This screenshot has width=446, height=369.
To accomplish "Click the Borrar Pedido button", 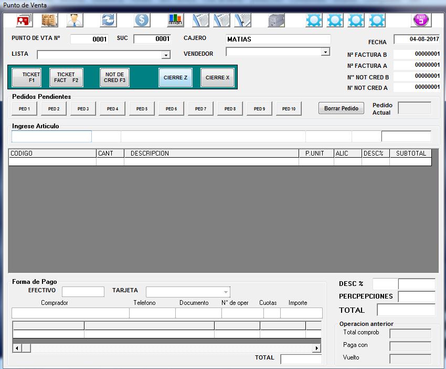I will (x=341, y=109).
